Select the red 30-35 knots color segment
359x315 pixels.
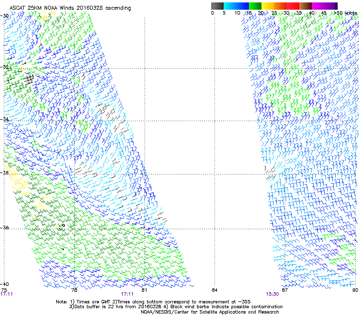coord(293,6)
